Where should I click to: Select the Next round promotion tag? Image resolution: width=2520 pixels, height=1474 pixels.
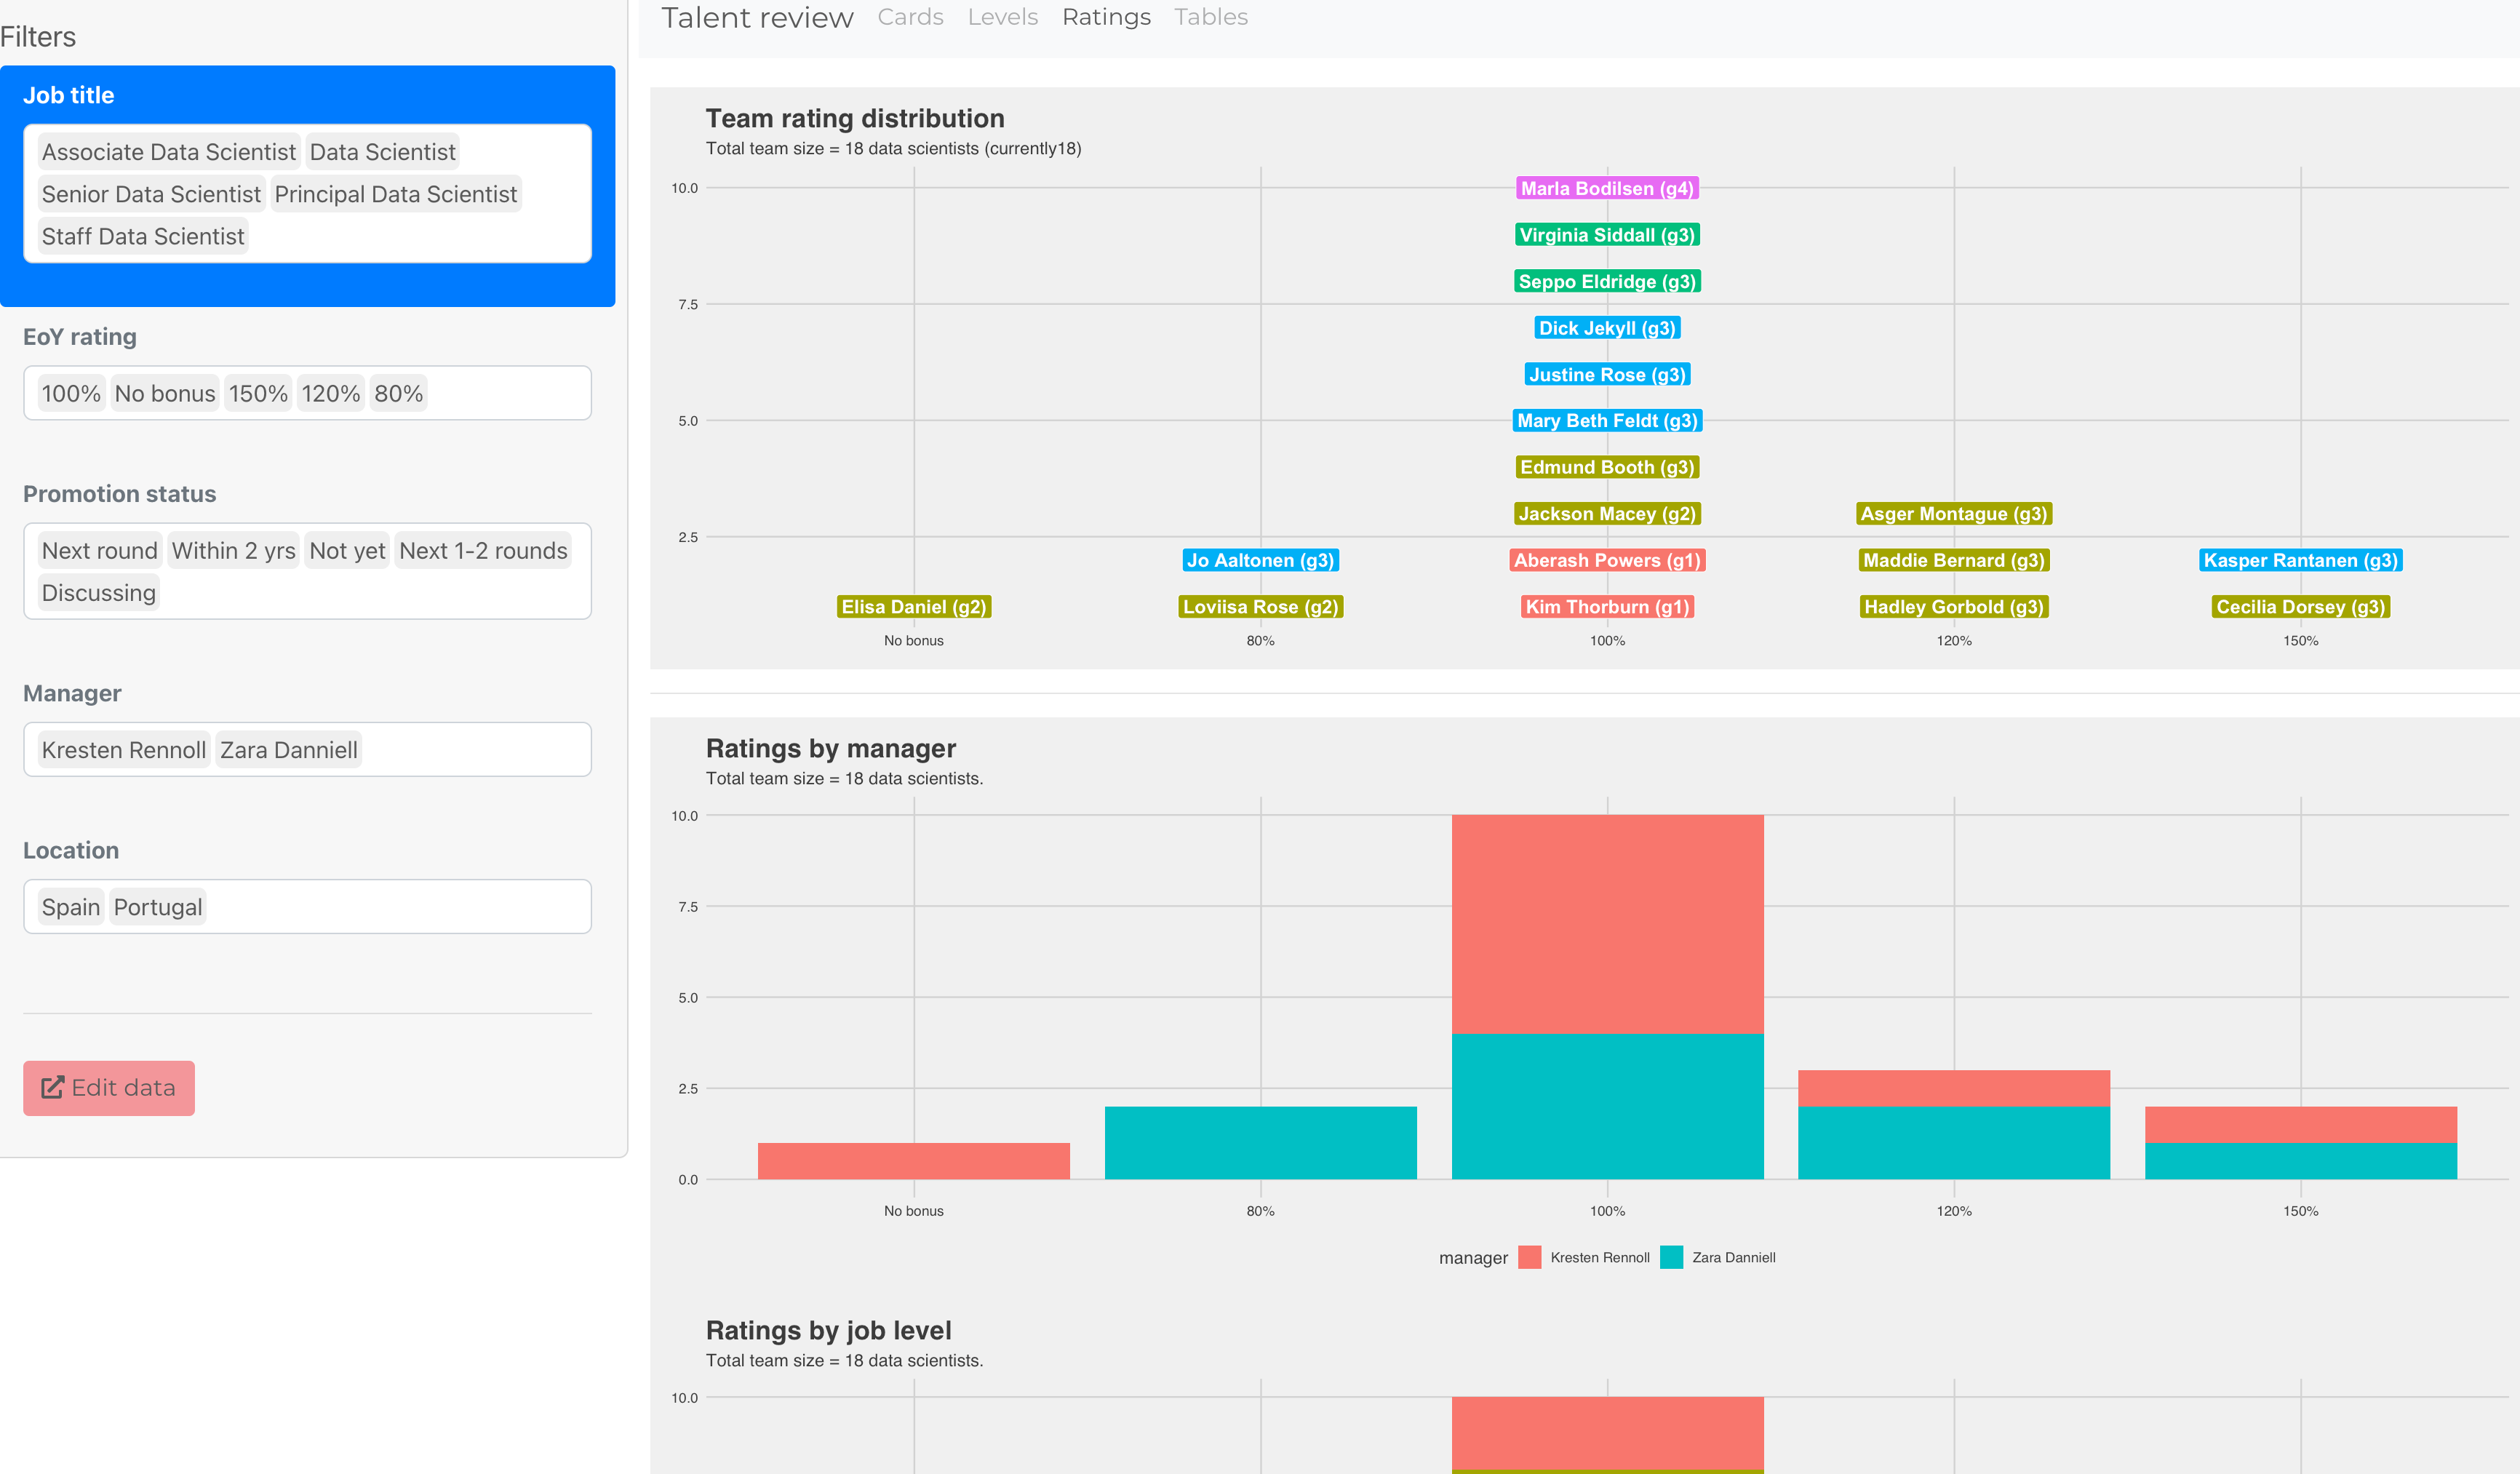point(100,550)
